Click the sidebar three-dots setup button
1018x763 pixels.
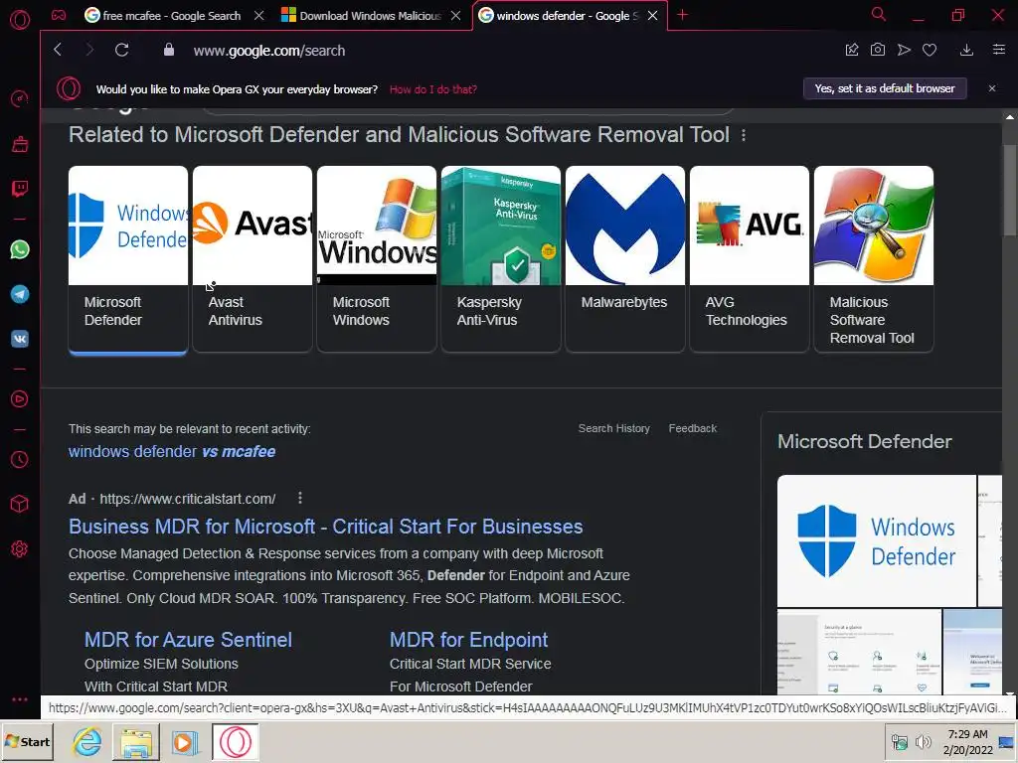pos(20,699)
